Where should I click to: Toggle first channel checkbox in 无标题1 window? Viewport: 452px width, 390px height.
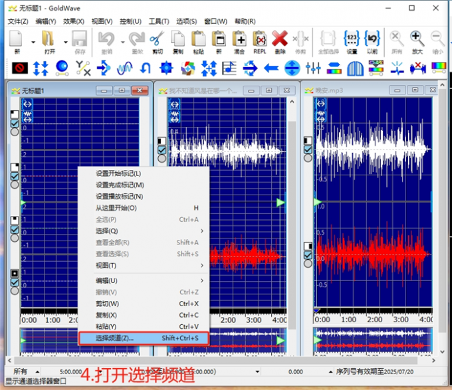15,124
